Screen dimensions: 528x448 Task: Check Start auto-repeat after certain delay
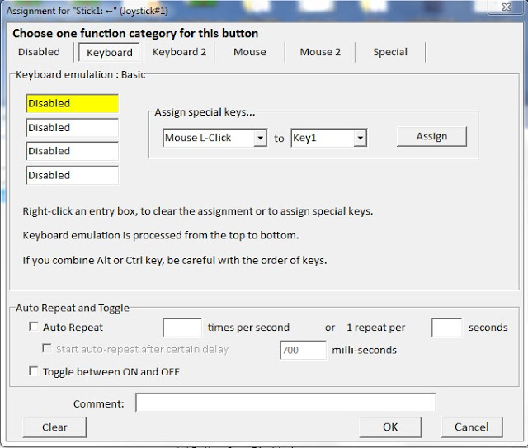48,349
